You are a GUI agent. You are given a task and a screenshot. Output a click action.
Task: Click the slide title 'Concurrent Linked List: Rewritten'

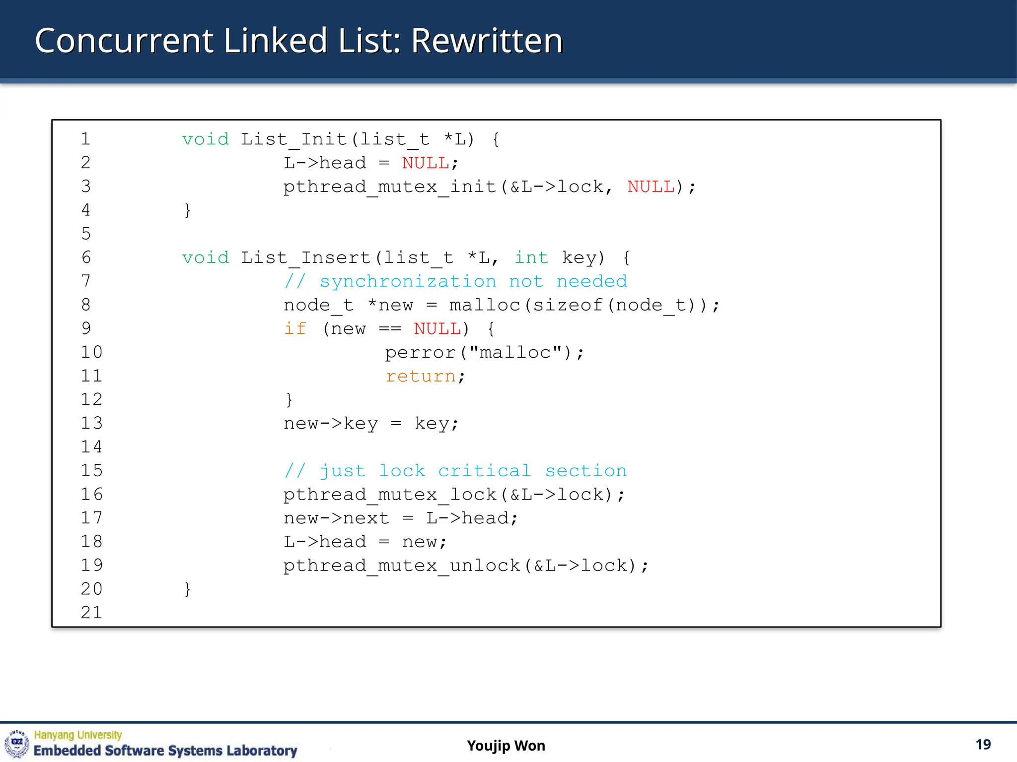coord(298,41)
